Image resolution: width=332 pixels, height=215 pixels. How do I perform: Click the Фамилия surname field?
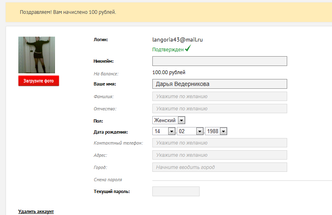click(x=220, y=97)
